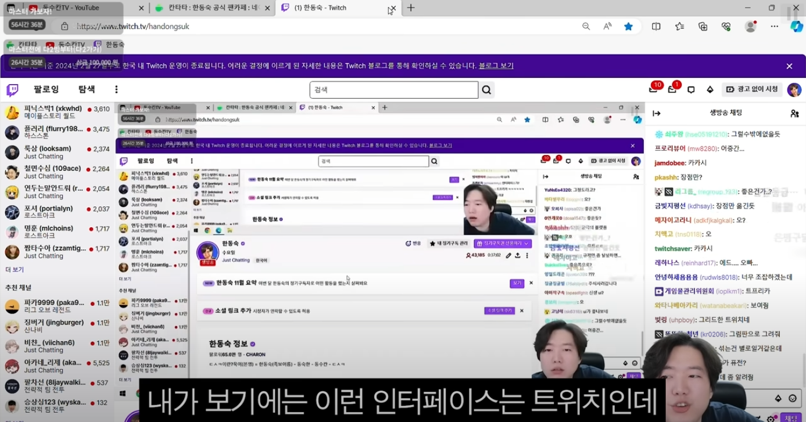Open the user avatar menu in Twitch header
Viewport: 806px width, 422px height.
click(x=794, y=90)
